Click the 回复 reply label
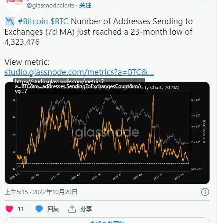Viewport: 217px width, 223px height. [x=53, y=209]
